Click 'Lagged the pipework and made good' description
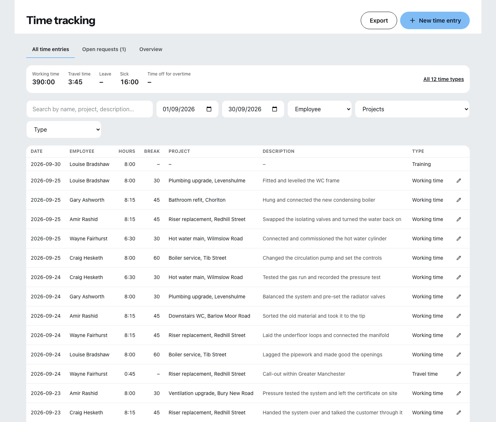496x422 pixels. point(322,355)
